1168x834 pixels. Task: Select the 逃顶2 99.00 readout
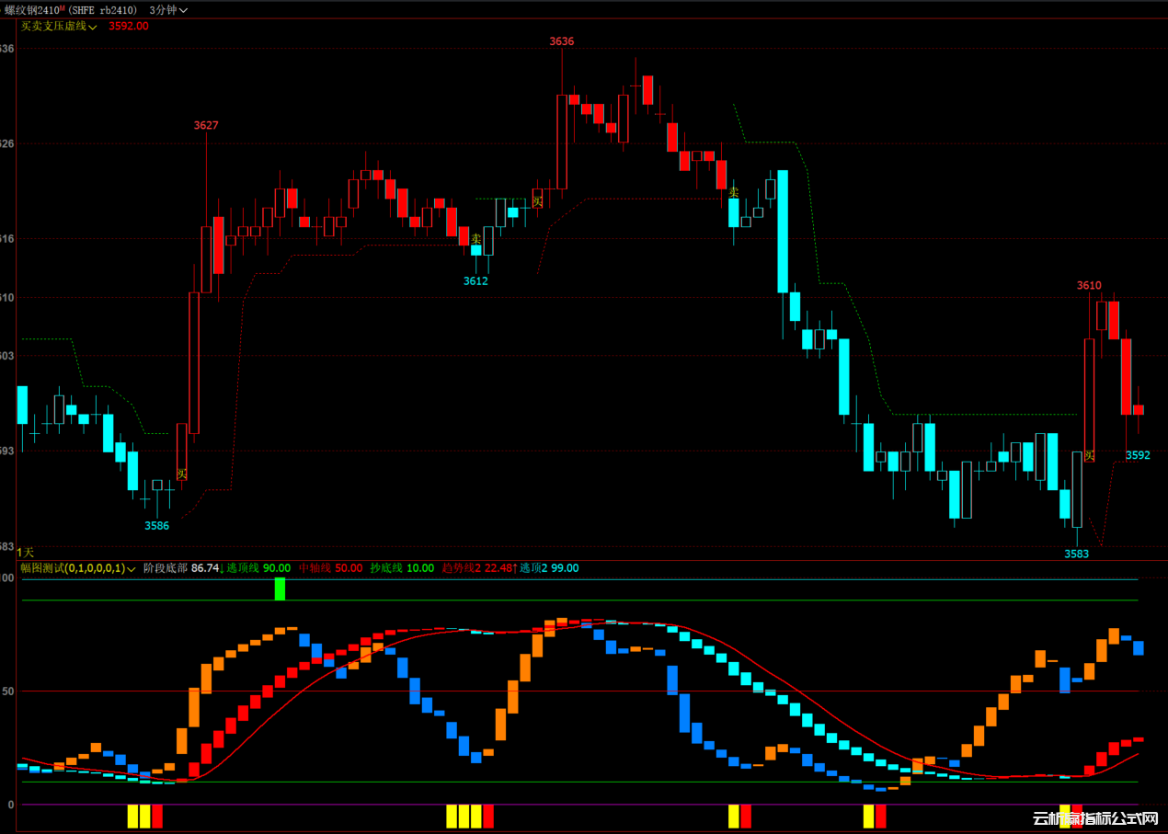click(x=549, y=568)
